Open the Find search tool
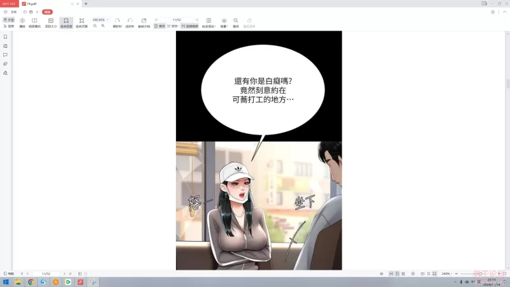This screenshot has height=287, width=510. (x=236, y=23)
